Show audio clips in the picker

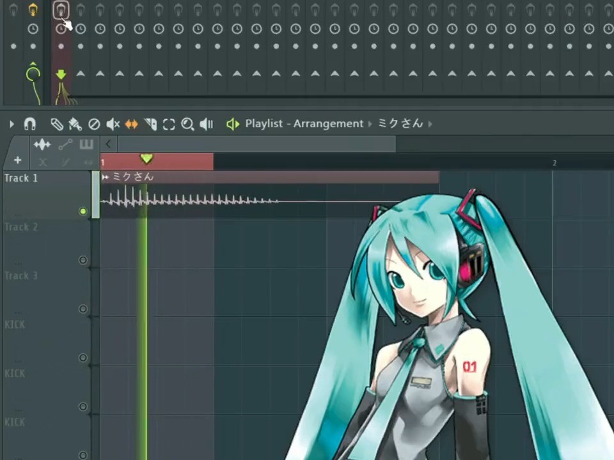[42, 145]
